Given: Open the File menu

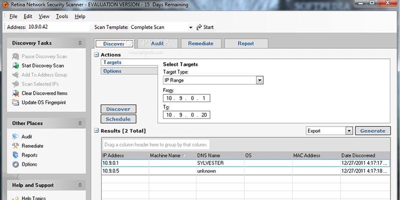Looking at the screenshot, I should coord(13,16).
